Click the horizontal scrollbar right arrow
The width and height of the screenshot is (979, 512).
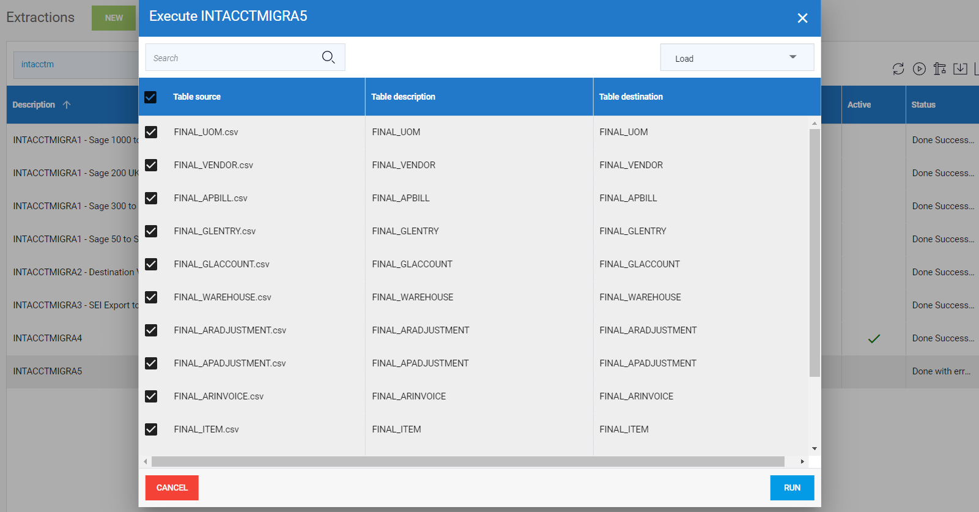[802, 461]
